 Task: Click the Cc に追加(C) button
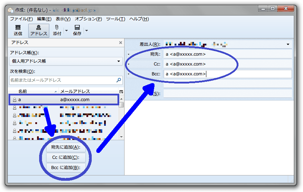coord(66,157)
